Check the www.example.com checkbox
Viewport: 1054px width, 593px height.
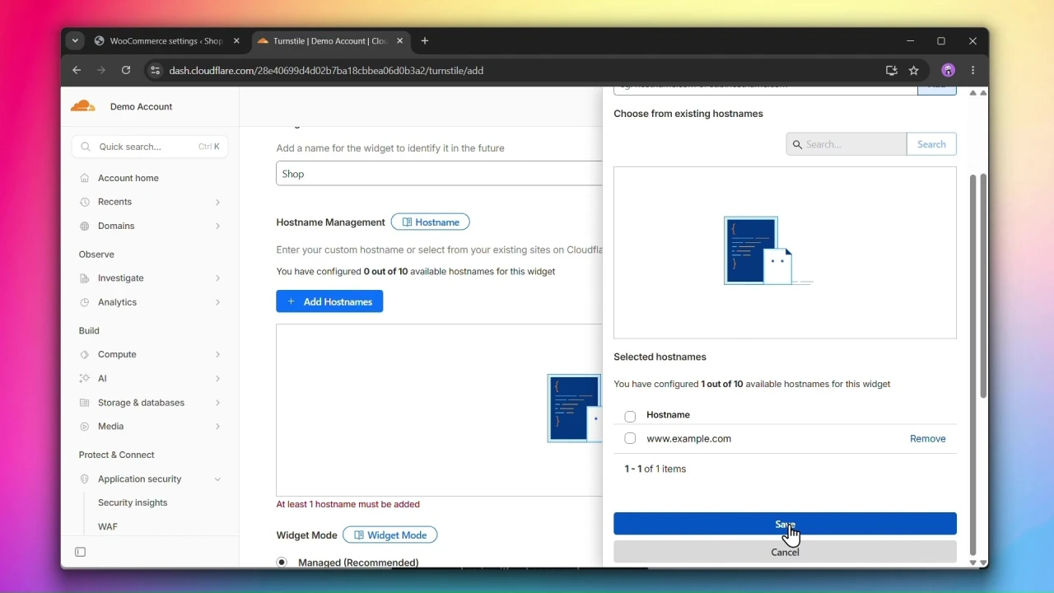pyautogui.click(x=630, y=439)
